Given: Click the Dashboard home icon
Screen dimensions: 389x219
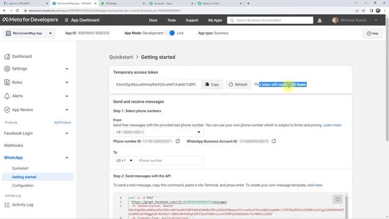Looking at the screenshot, I should tap(7, 57).
